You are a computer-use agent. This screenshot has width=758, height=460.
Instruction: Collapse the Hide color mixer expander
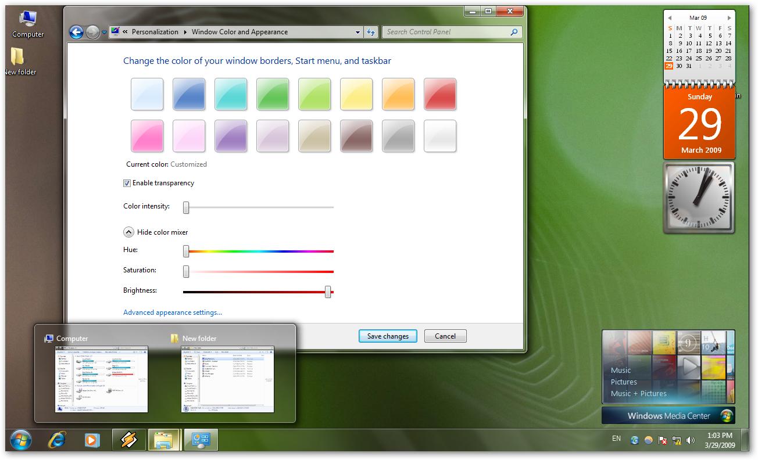pos(128,232)
